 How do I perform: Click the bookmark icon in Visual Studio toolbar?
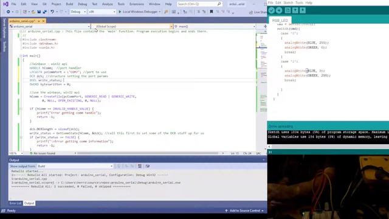[212, 12]
